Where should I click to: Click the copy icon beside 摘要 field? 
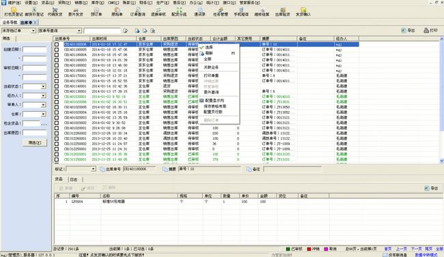point(165,169)
